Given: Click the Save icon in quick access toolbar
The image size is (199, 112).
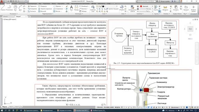Looking at the screenshot, I should point(11,1).
